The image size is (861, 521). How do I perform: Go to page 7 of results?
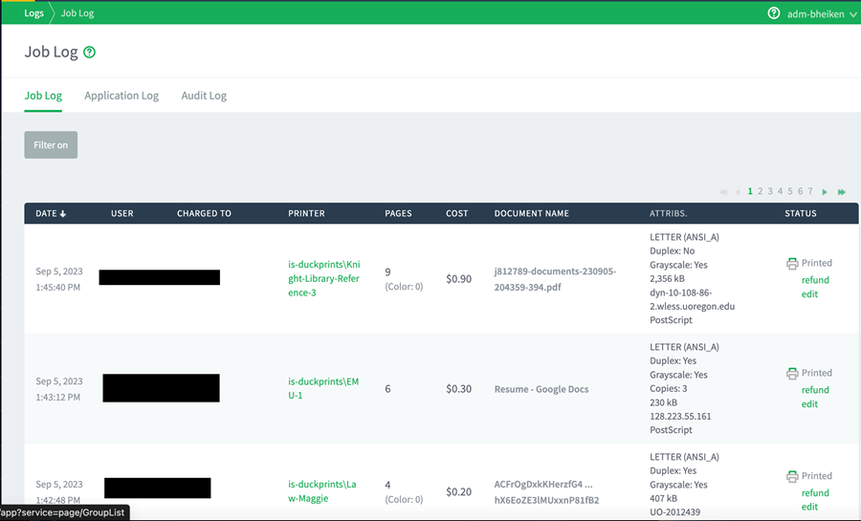810,191
